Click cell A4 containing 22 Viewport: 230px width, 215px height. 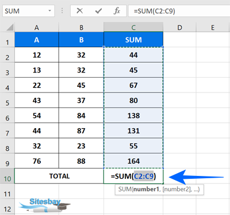click(x=37, y=85)
